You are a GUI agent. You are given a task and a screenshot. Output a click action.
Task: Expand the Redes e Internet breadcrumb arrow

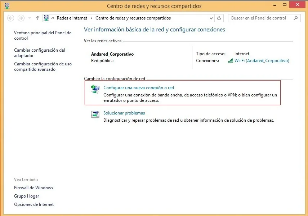(91, 18)
